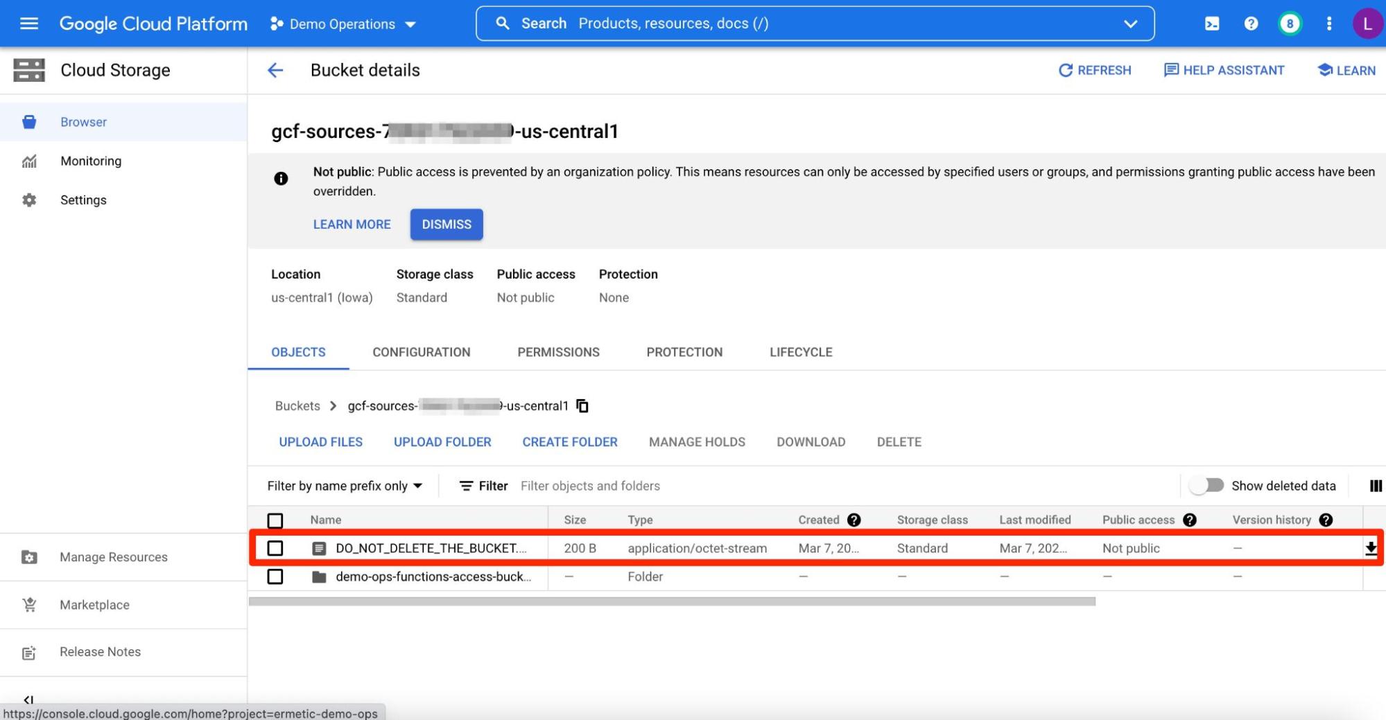Click the DELETE action button

pos(899,442)
